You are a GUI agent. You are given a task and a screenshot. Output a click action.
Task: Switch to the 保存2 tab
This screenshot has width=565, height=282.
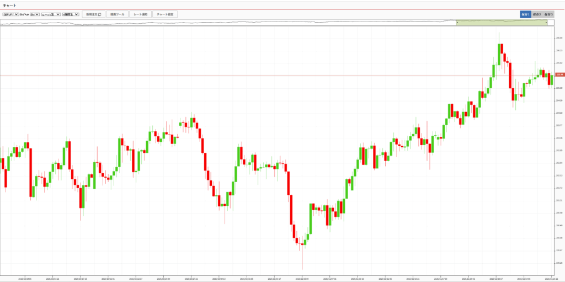[536, 14]
